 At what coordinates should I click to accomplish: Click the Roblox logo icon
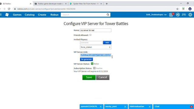[x=7, y=15]
